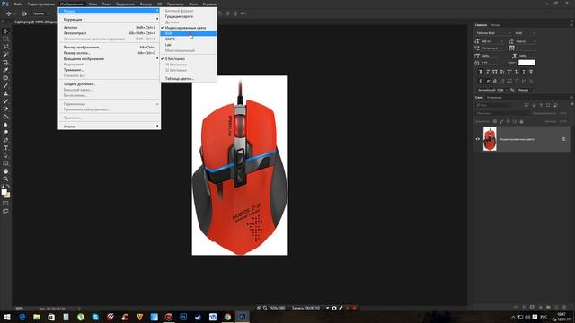Click Автоконтраст menu entry
This screenshot has width=575, height=323.
[x=110, y=33]
